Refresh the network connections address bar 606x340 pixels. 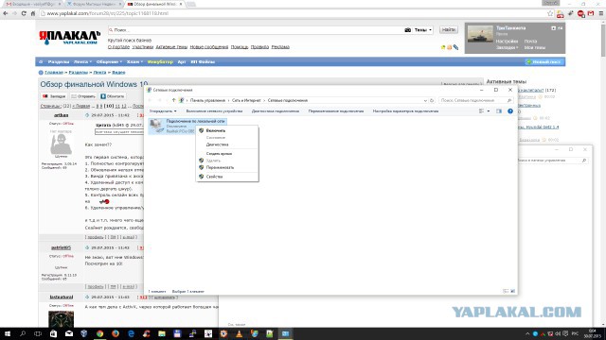click(432, 100)
